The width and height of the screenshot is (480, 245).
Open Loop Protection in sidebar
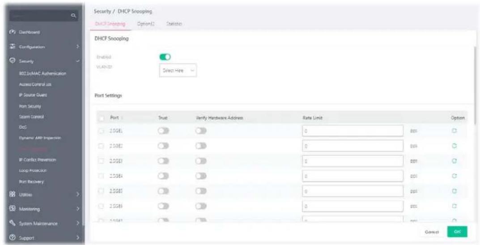[x=33, y=170]
